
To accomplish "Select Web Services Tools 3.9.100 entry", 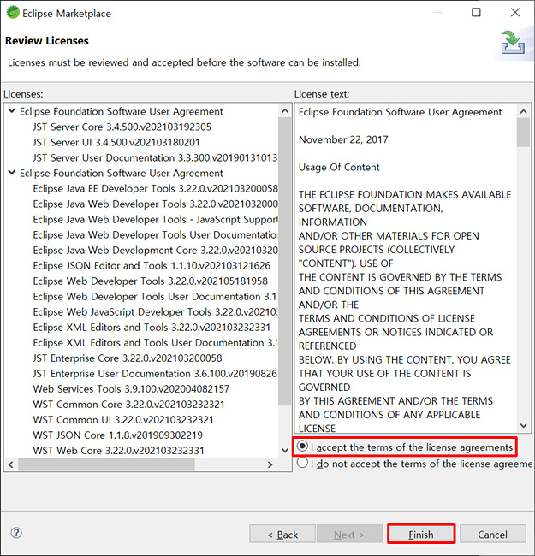I will [131, 389].
